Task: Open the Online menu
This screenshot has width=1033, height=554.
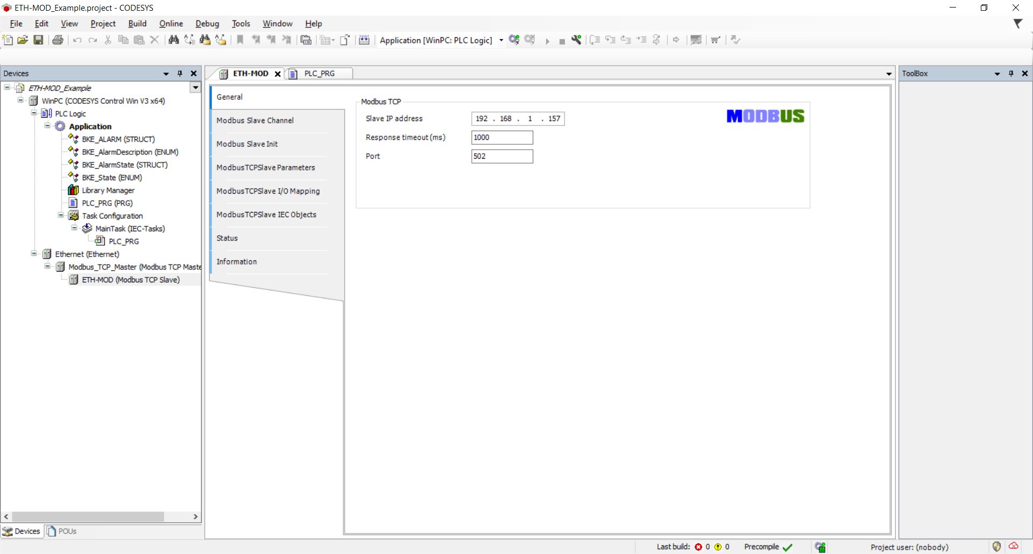Action: 171,24
